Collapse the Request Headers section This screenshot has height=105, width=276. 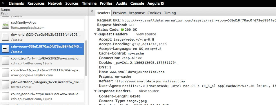(x=95, y=34)
